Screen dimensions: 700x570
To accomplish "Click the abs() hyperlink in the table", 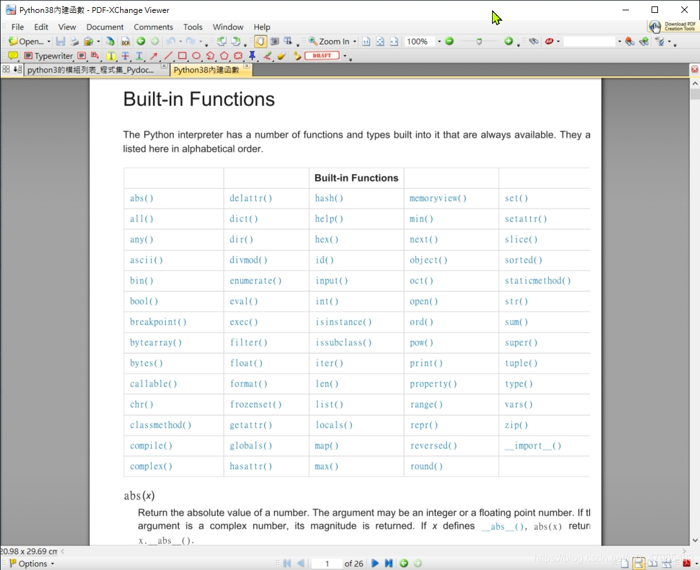I will [x=141, y=198].
